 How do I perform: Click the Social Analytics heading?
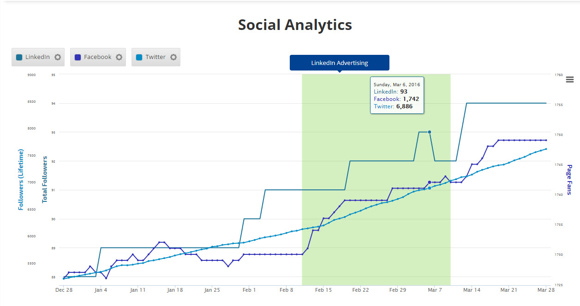pos(295,25)
